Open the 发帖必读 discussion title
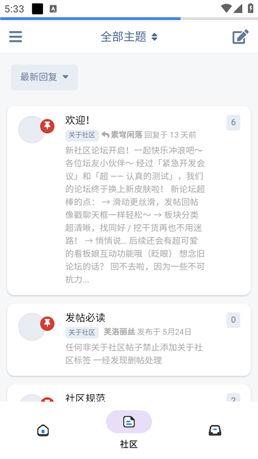This screenshot has width=258, height=459. (85, 317)
